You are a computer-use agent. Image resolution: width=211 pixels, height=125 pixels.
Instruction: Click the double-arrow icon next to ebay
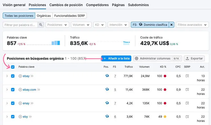(x=32, y=76)
